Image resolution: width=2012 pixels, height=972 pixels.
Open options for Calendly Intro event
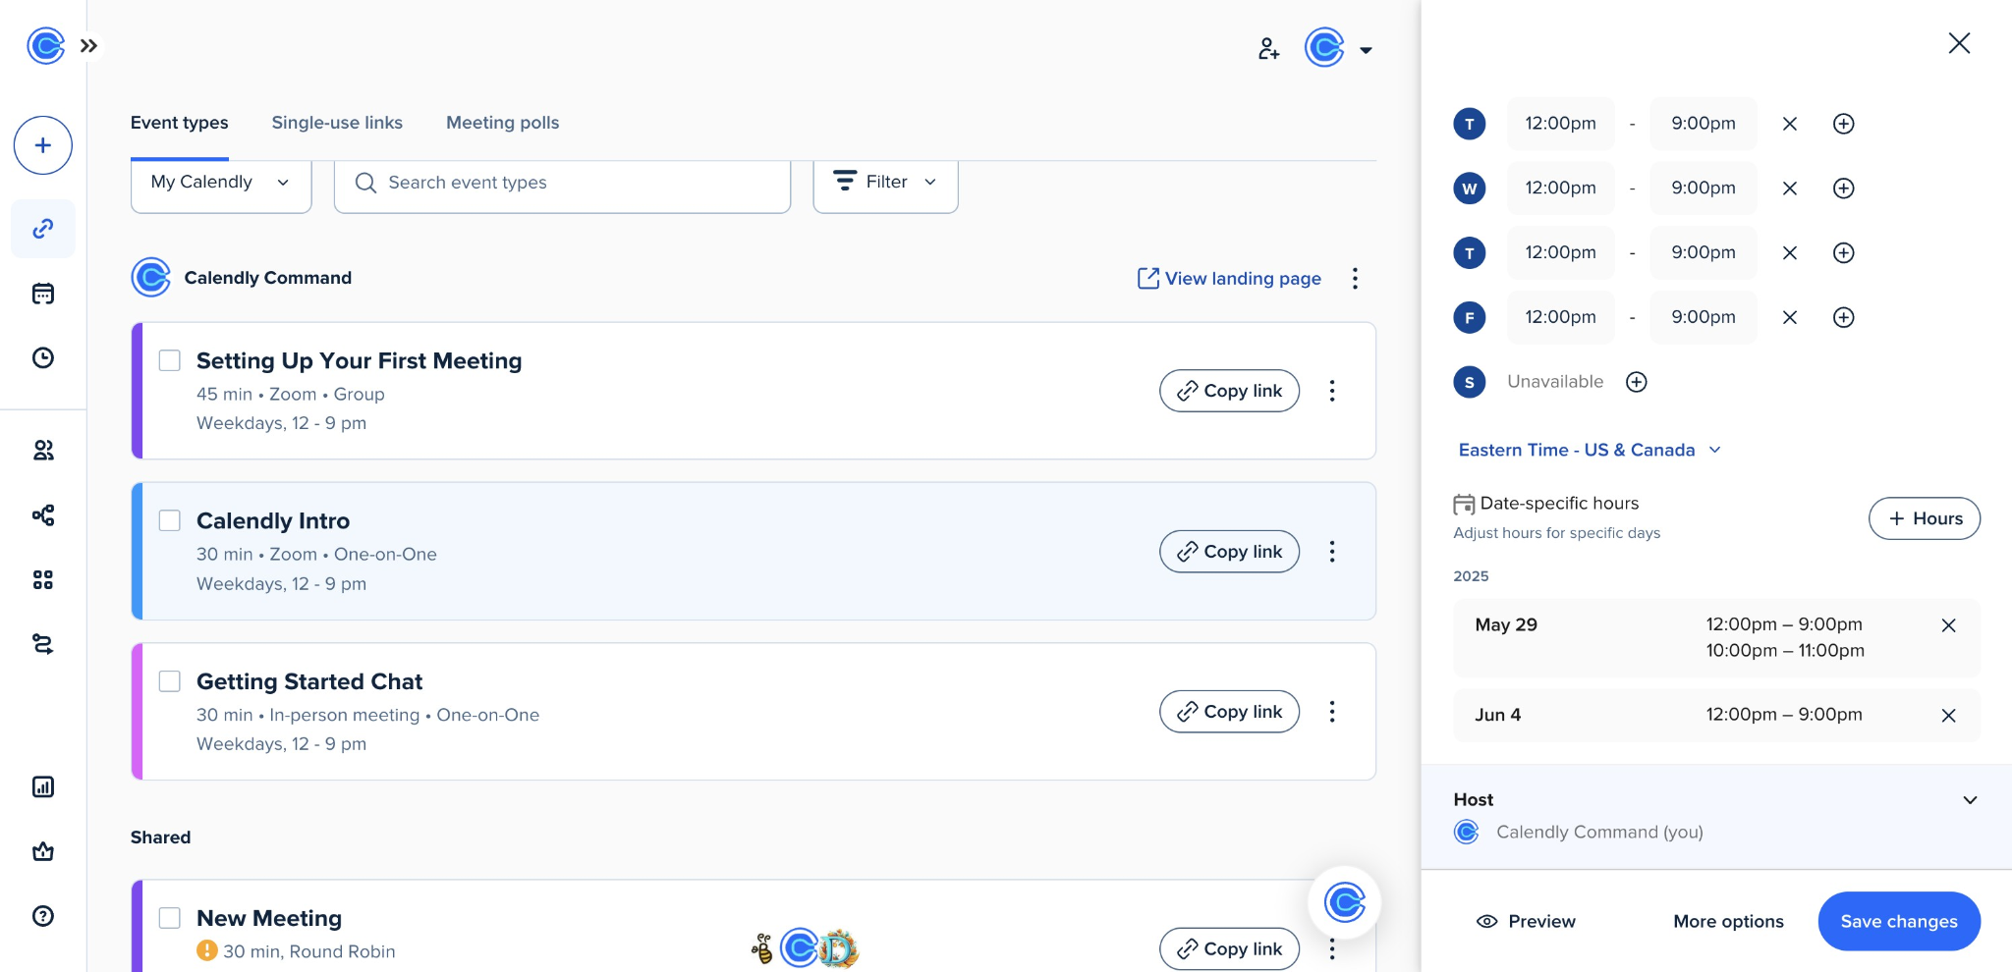(1332, 552)
